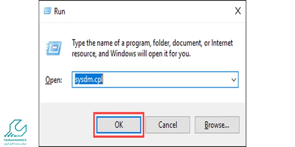The image size is (295, 147).
Task: Click the hardwarecenter circuit logo icon
Action: point(15,128)
